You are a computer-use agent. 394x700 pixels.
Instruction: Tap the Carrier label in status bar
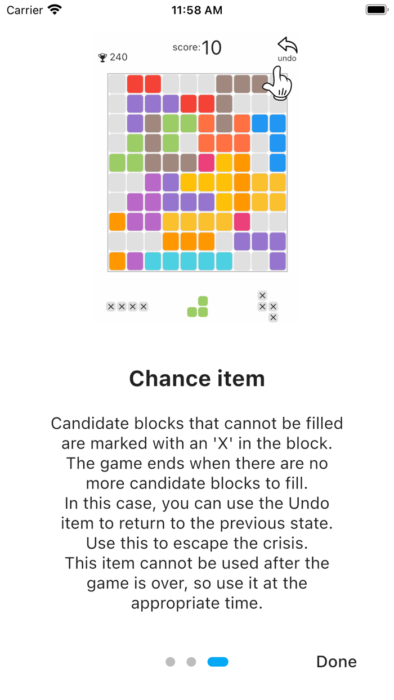click(x=25, y=10)
